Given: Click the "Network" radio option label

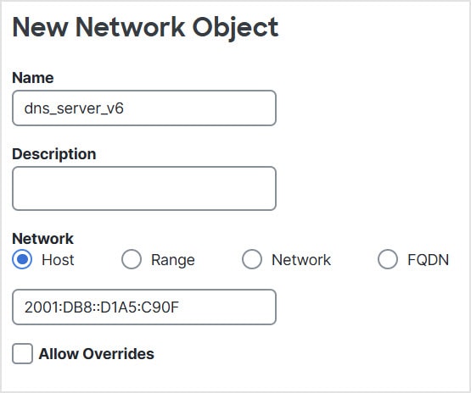Looking at the screenshot, I should click(301, 260).
